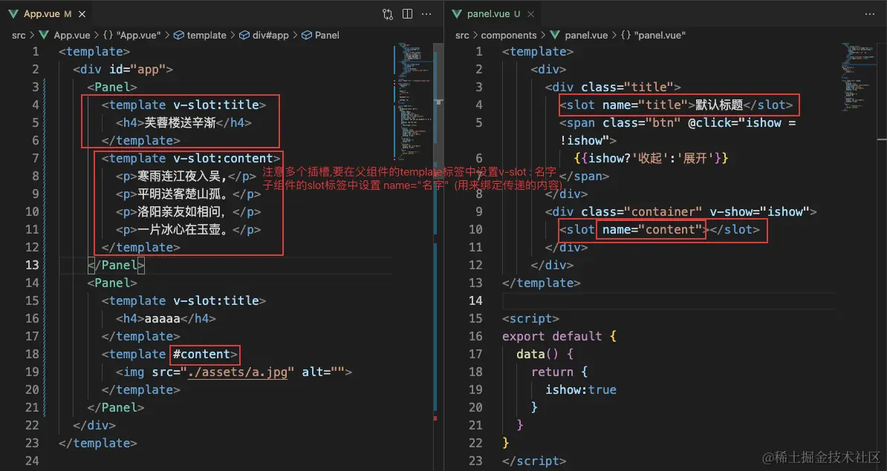Click the Vue icon in panel.vue breadcrumb

coord(555,35)
